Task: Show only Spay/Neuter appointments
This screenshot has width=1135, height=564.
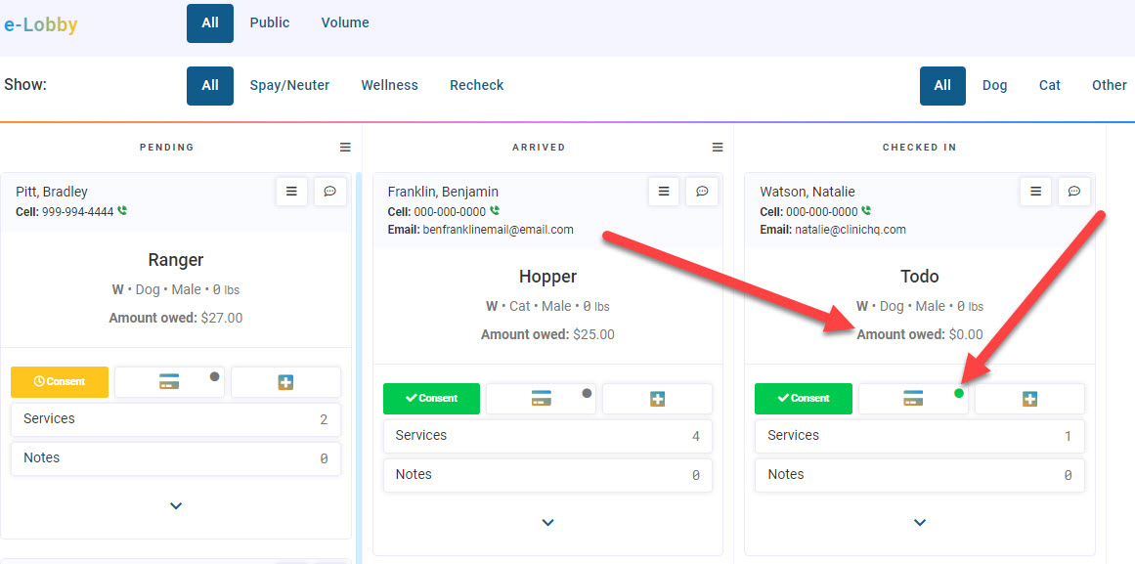Action: 289,85
